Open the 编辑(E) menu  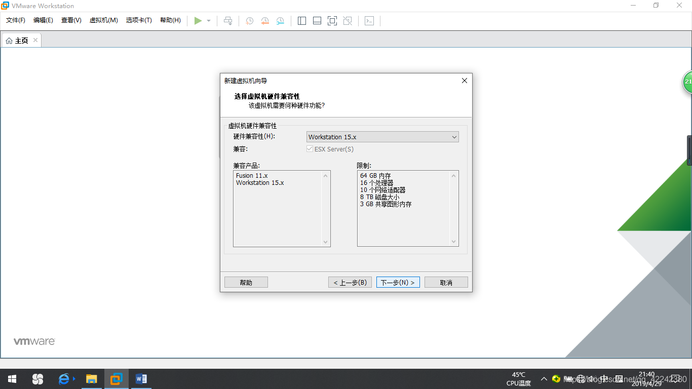pos(43,20)
